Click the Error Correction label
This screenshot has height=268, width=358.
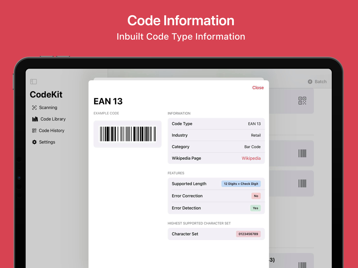tap(187, 196)
